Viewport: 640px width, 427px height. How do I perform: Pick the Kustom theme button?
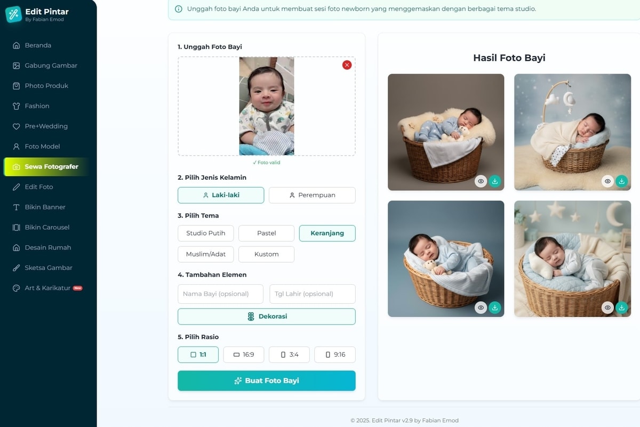click(266, 254)
